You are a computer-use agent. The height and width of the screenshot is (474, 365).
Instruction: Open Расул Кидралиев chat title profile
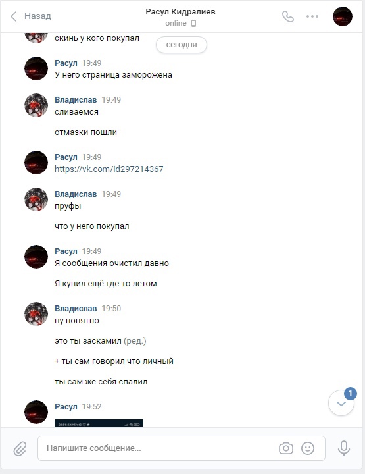coord(181,12)
